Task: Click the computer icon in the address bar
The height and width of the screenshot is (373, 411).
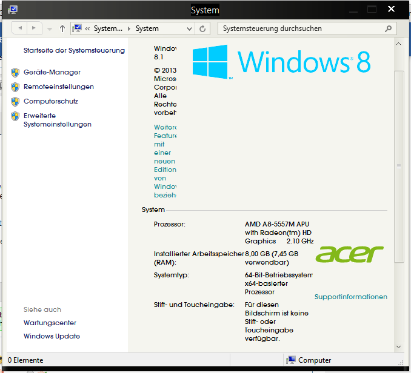Action: (78, 28)
